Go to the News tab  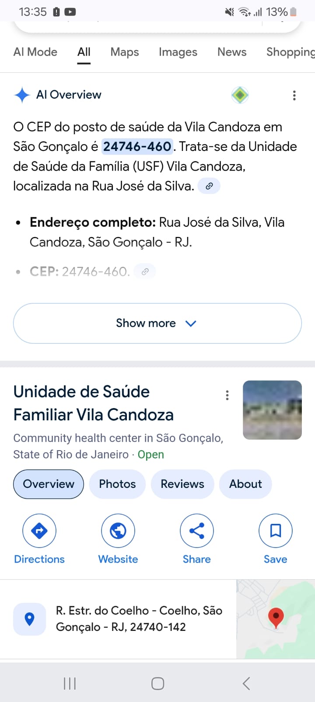click(x=232, y=52)
